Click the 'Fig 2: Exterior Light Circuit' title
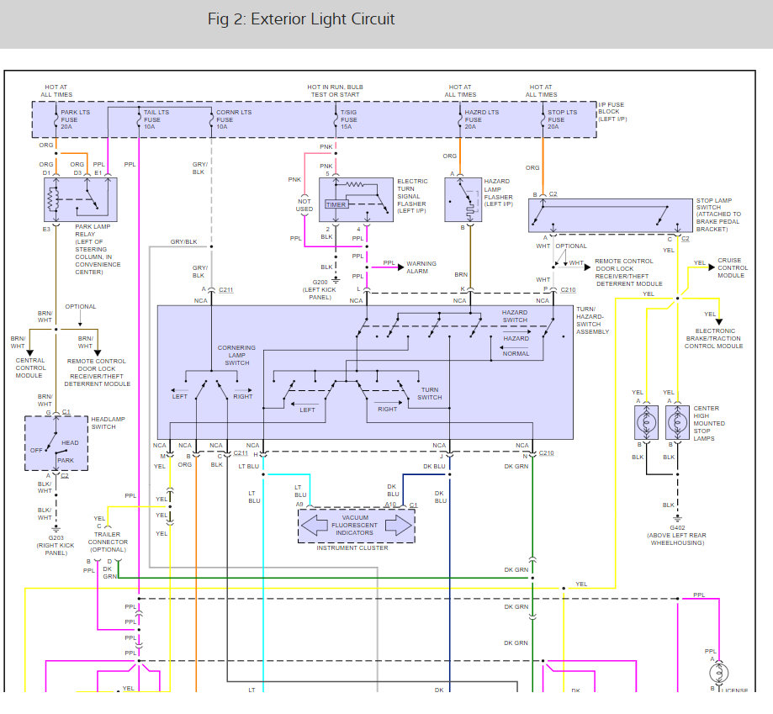Viewport: 773px width, 714px height. (301, 19)
